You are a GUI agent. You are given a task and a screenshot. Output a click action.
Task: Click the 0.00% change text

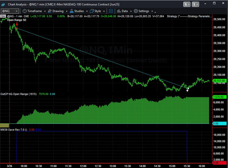point(61,16)
